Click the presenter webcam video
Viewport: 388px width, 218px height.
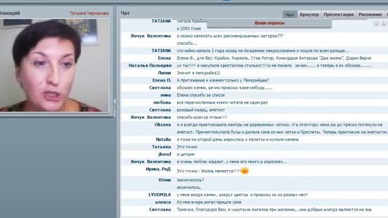54,65
